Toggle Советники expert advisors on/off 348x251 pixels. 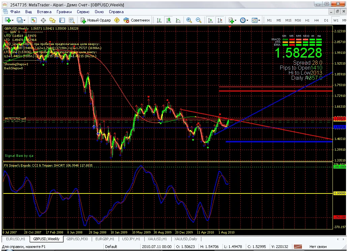coord(137,20)
